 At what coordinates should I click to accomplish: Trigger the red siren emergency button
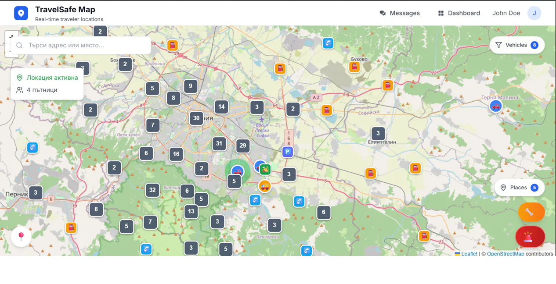[530, 237]
